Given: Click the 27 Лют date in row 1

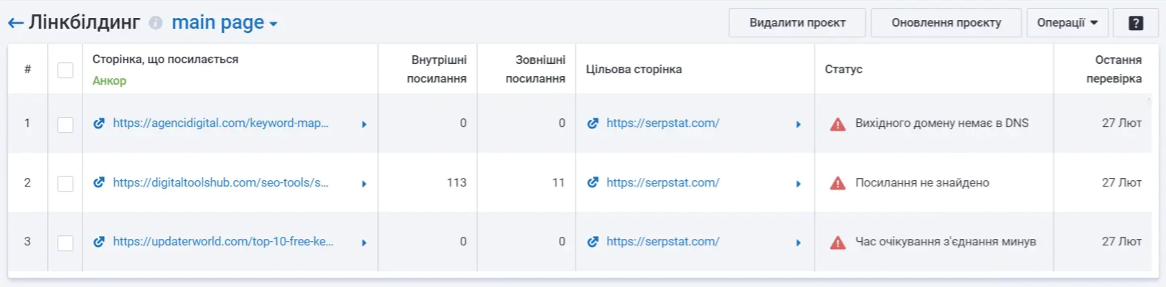Looking at the screenshot, I should tap(1122, 123).
